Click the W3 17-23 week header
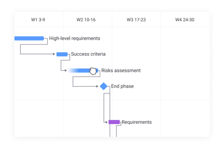 click(x=136, y=20)
